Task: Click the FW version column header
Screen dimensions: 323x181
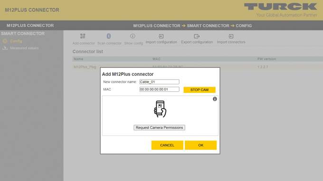Action: [x=266, y=59]
